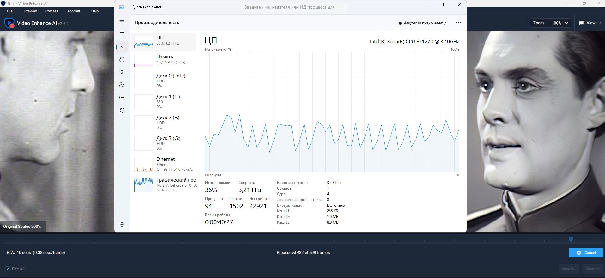This screenshot has height=278, width=605.
Task: Minimize the Topaz Video Enhance AI window
Action: coord(570,3)
